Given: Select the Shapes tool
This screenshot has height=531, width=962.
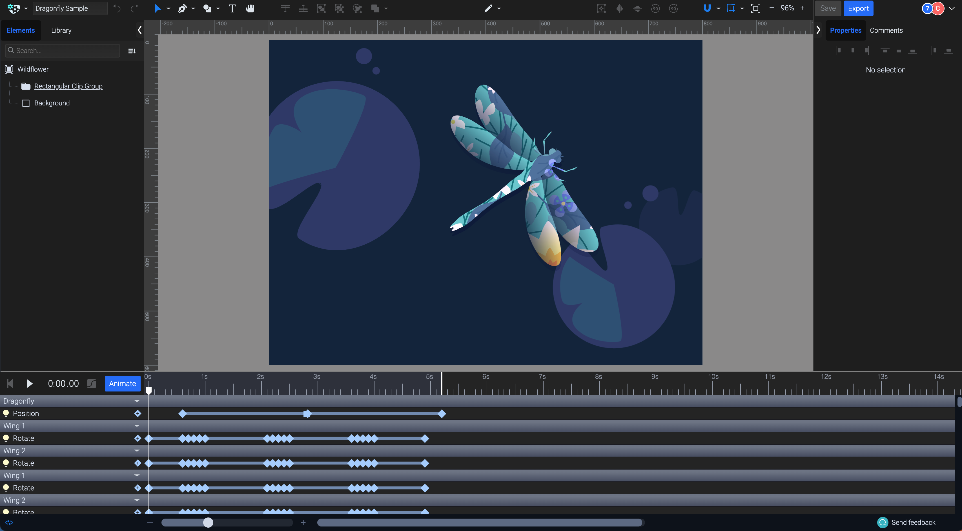Looking at the screenshot, I should pos(207,8).
